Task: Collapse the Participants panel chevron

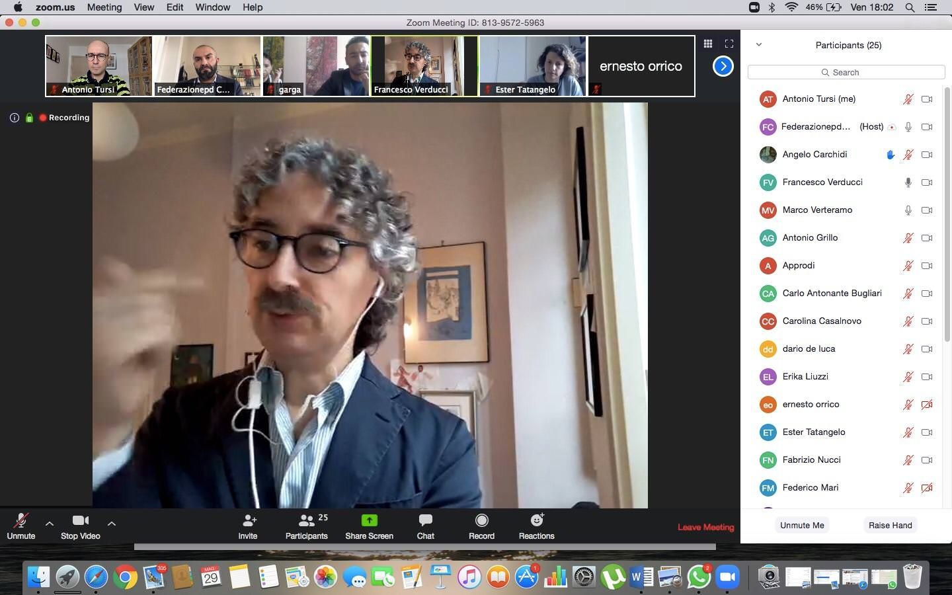Action: coord(759,45)
